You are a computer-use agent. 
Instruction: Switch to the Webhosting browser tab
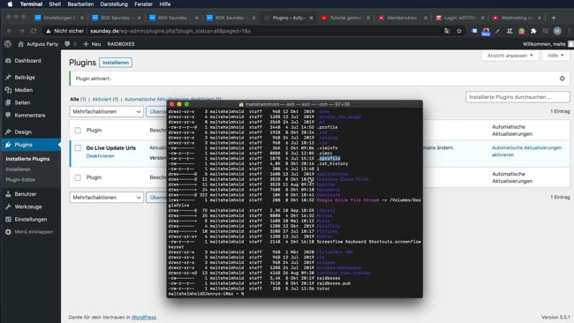(x=516, y=18)
